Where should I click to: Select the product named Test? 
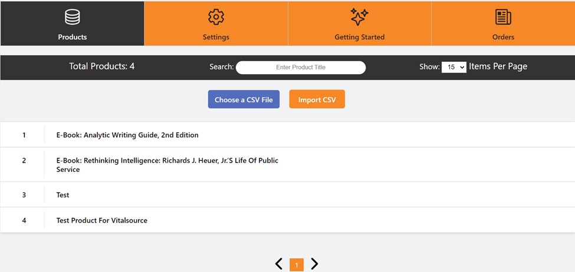tap(63, 195)
